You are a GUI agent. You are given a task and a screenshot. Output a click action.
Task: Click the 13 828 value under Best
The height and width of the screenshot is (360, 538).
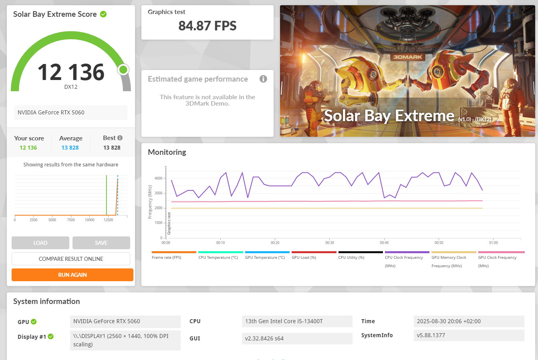(x=112, y=148)
